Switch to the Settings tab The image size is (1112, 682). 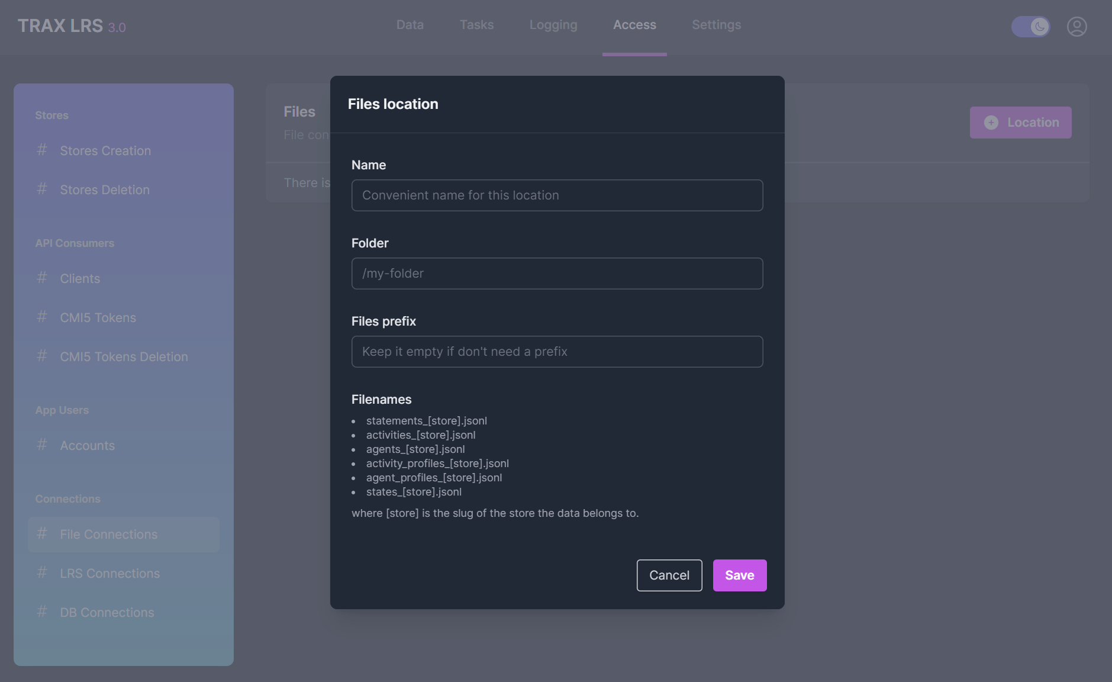click(716, 25)
